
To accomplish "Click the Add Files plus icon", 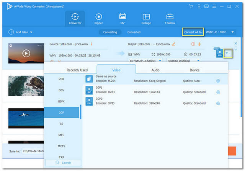I will point(11,32).
